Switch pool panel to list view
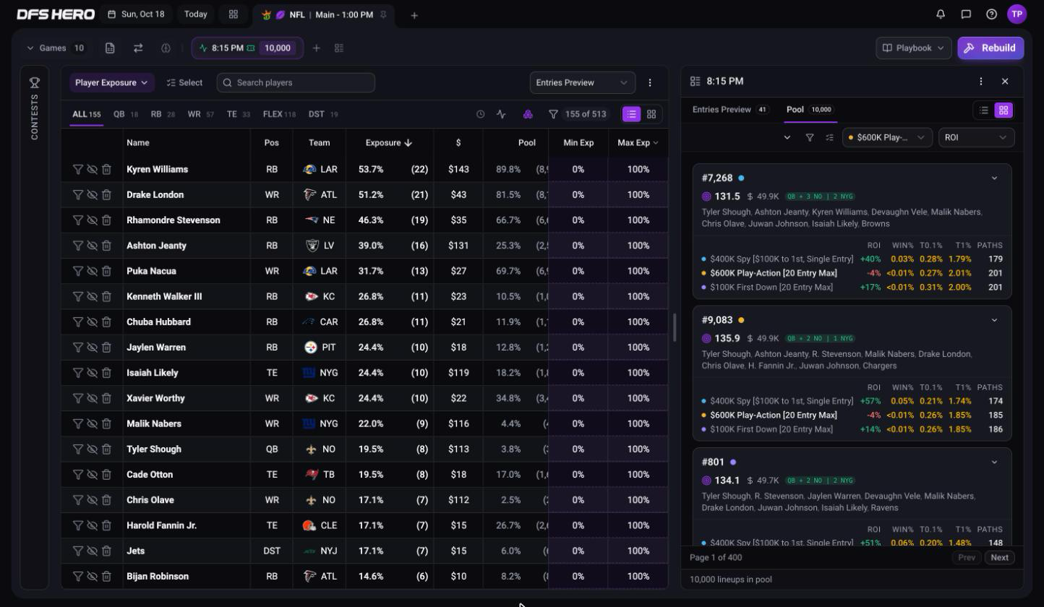This screenshot has height=607, width=1044. tap(984, 110)
